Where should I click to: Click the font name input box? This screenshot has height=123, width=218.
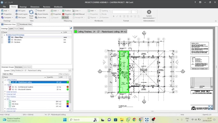[122, 12]
